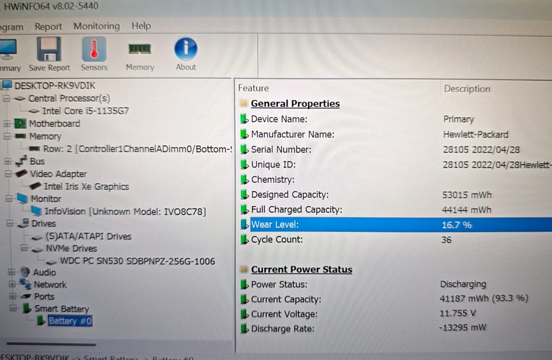Viewport: 552px width, 360px height.
Task: Open the Save Report toolbar button
Action: click(49, 55)
